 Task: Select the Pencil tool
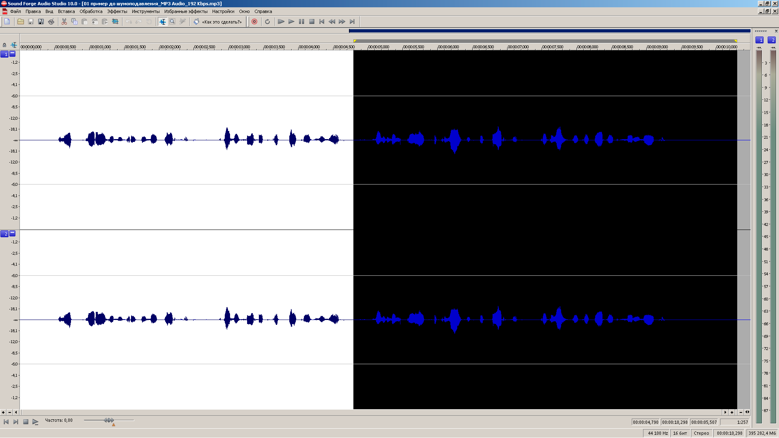(x=183, y=21)
